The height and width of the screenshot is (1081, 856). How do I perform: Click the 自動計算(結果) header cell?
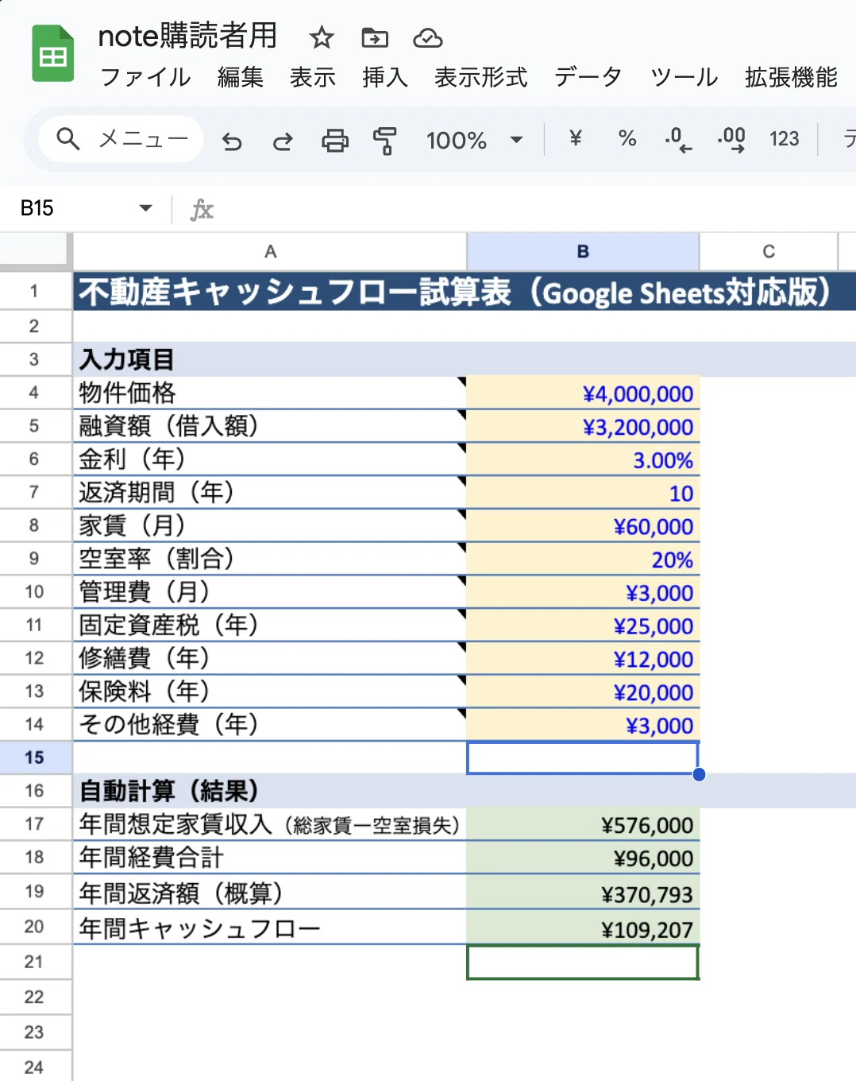[270, 791]
